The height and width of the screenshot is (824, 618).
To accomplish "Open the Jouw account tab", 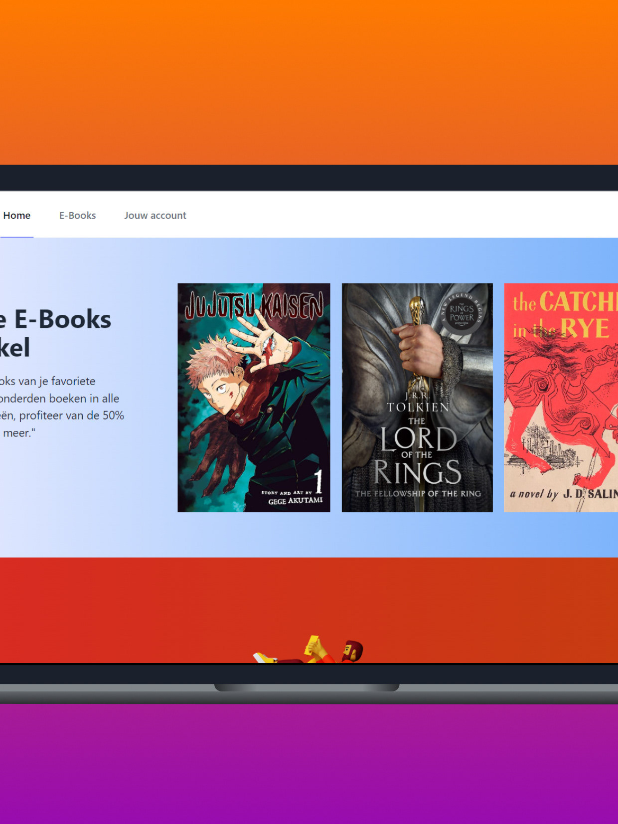I will [x=155, y=215].
